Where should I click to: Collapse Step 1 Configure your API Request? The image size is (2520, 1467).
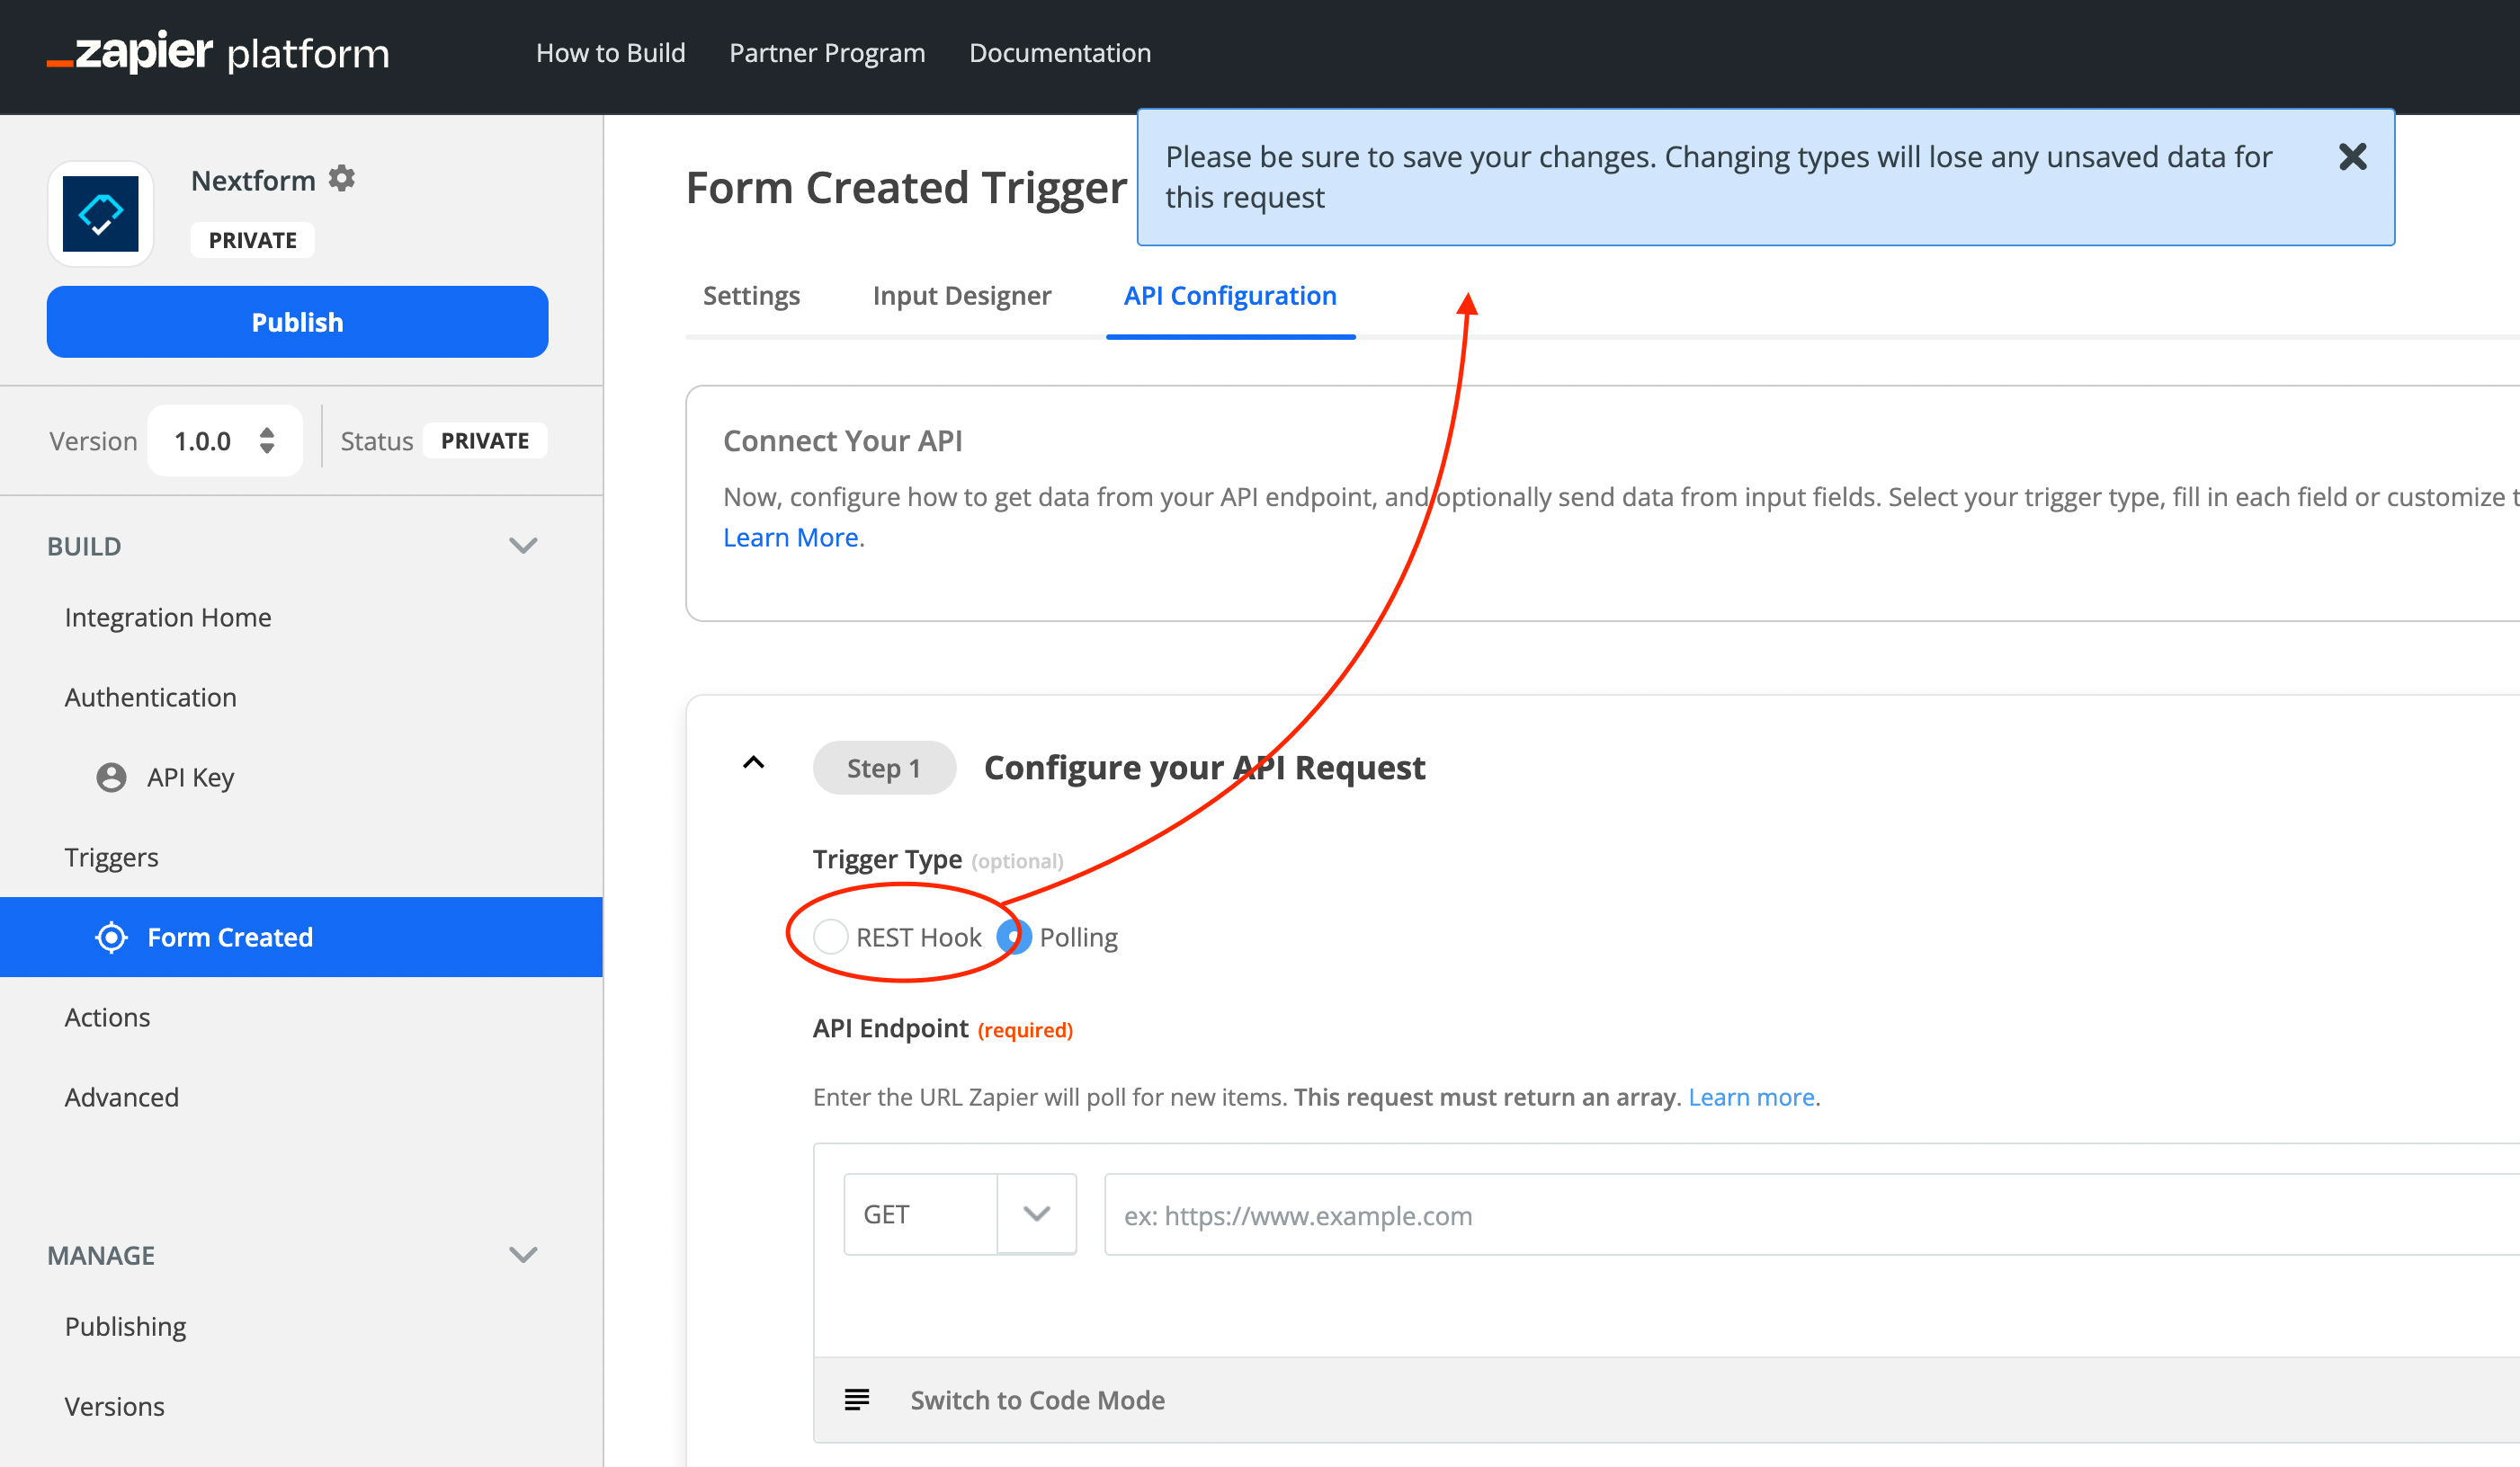pos(754,762)
